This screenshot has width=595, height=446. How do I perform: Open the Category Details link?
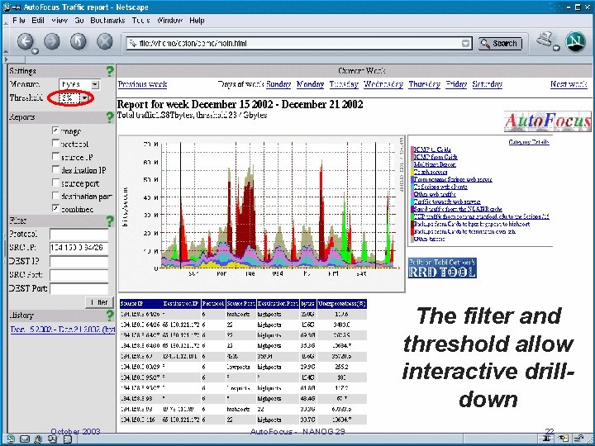tap(529, 142)
